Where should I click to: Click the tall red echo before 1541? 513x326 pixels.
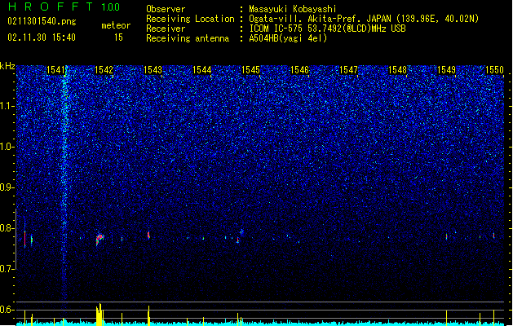coord(24,238)
